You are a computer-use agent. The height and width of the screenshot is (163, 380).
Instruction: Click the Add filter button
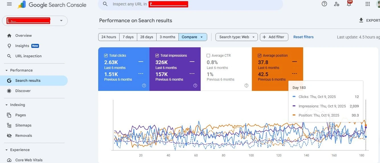pyautogui.click(x=274, y=37)
